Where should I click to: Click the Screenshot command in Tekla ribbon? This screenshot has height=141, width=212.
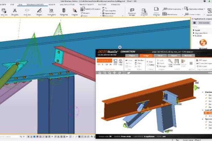(108, 16)
